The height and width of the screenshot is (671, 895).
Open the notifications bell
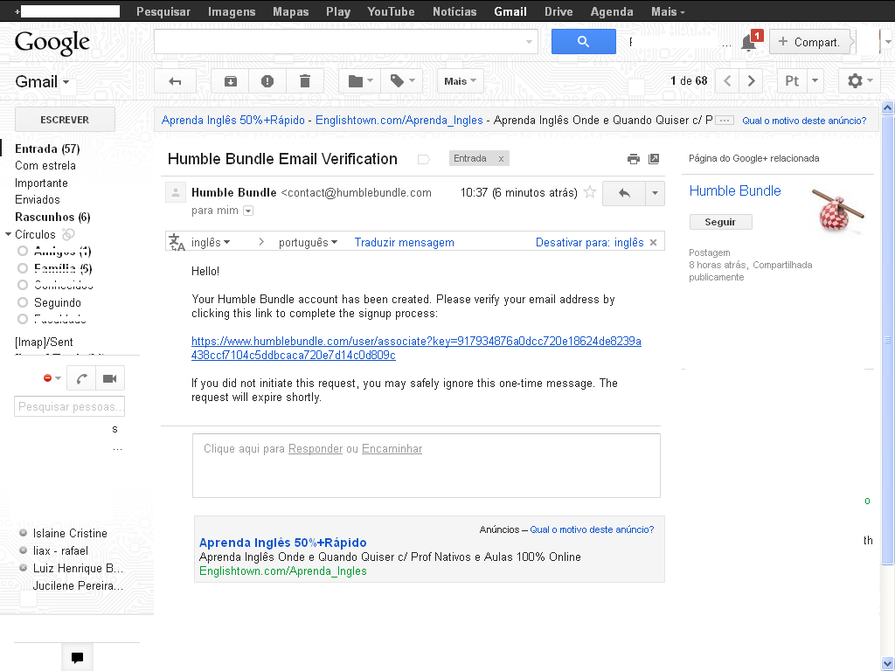click(749, 42)
